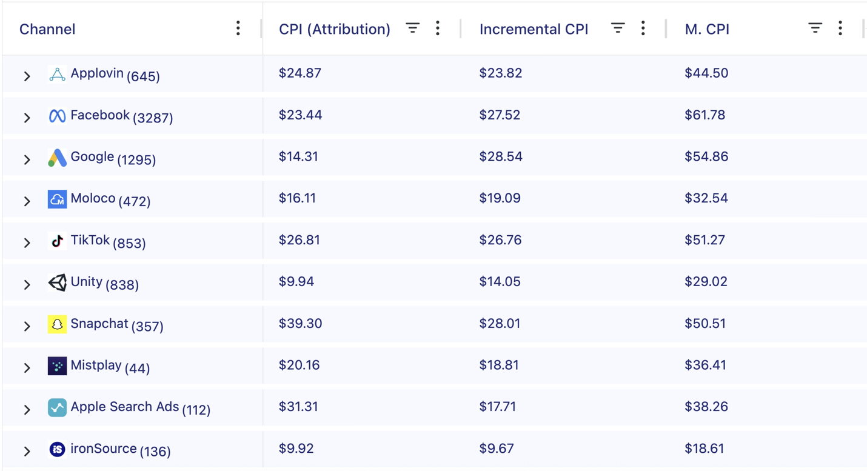The height and width of the screenshot is (471, 867).
Task: Click Unity Incremental CPI value $14.05
Action: pos(500,282)
